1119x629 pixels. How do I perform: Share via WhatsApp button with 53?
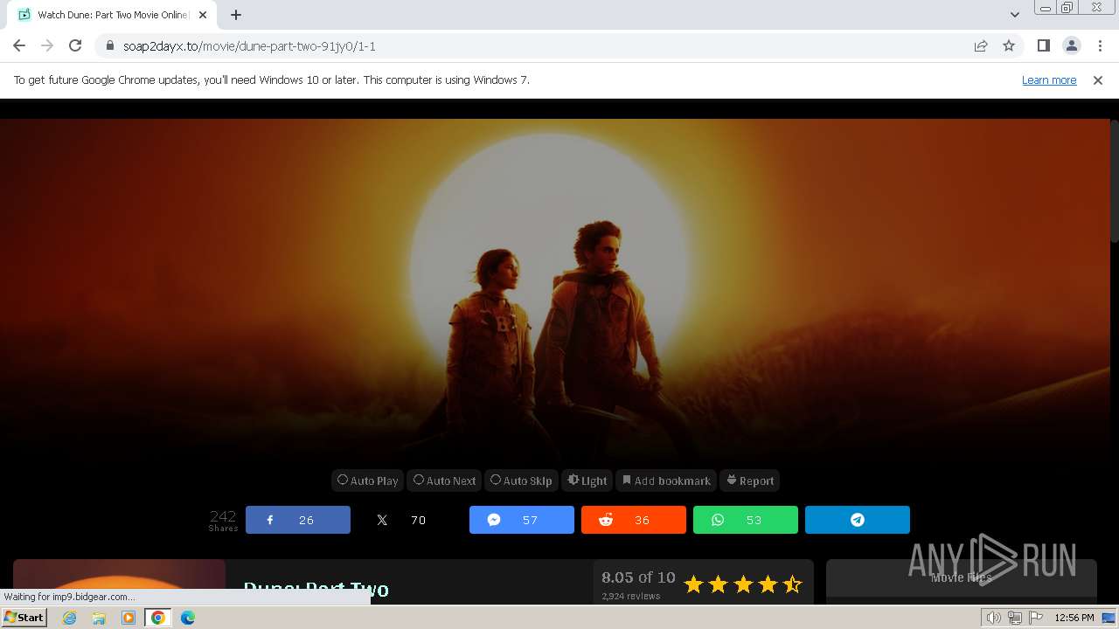[x=746, y=520]
